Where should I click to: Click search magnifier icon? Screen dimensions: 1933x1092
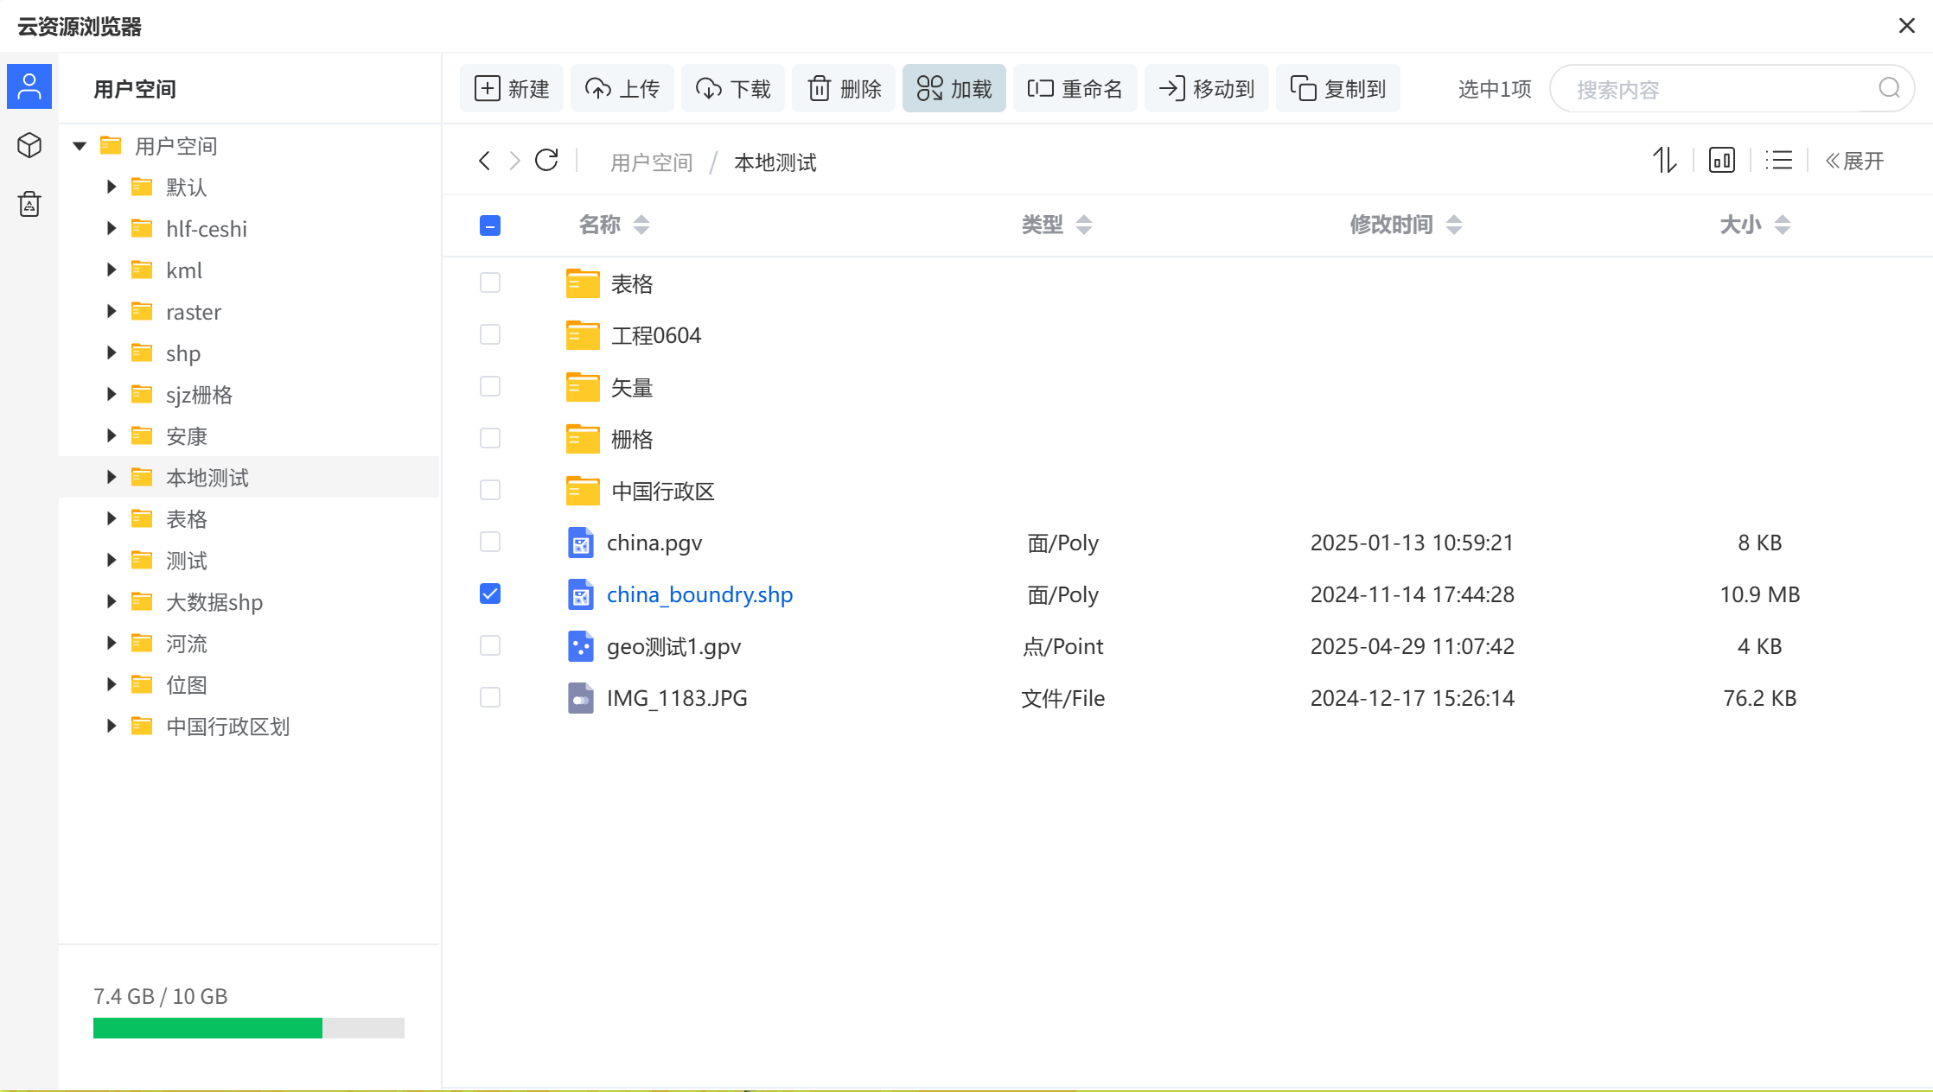pos(1889,88)
